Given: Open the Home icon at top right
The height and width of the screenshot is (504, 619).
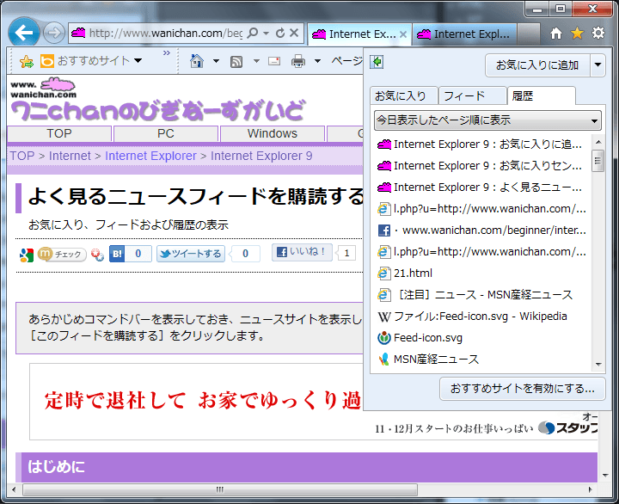Looking at the screenshot, I should (556, 34).
